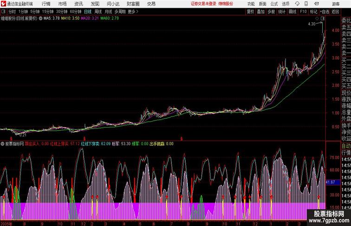Click the 多股 multi-stock button
The height and width of the screenshot is (226, 351).
coord(271,12)
